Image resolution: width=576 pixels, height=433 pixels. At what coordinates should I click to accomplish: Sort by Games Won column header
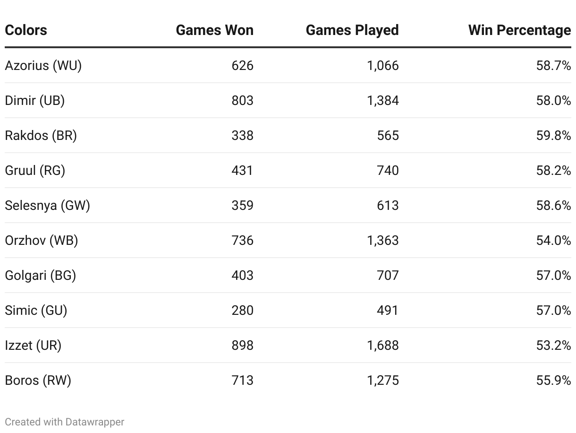(x=214, y=30)
